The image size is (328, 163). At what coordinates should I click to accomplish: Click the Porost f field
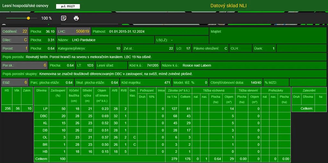click(15, 49)
